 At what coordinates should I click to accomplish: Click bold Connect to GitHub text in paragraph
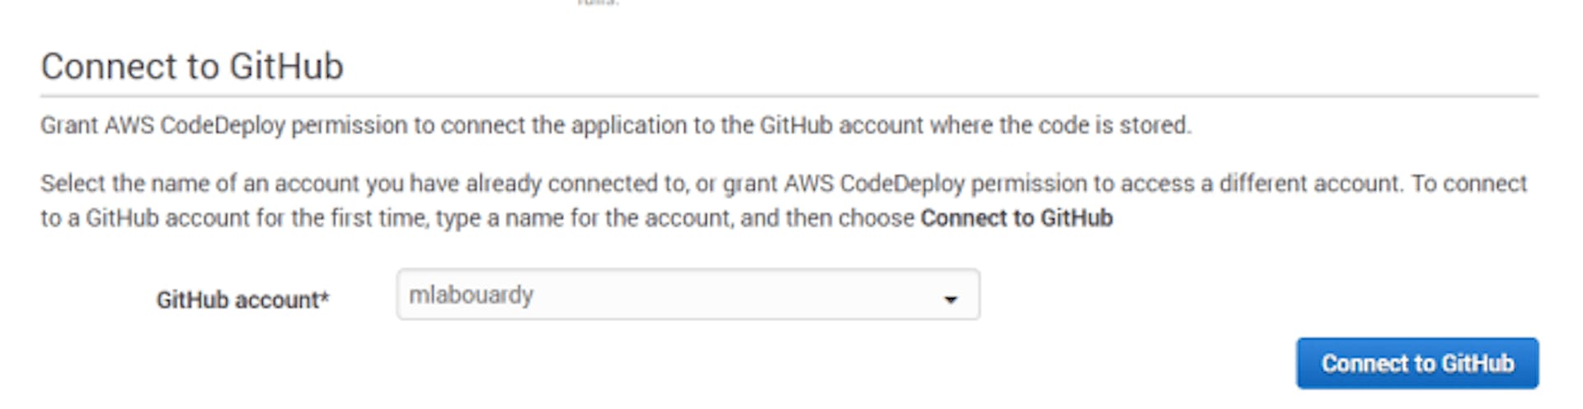point(1017,218)
